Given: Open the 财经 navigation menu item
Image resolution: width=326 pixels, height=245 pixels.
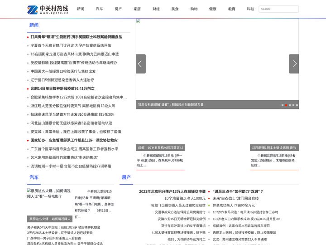Looking at the screenshot, I should coord(156,9).
